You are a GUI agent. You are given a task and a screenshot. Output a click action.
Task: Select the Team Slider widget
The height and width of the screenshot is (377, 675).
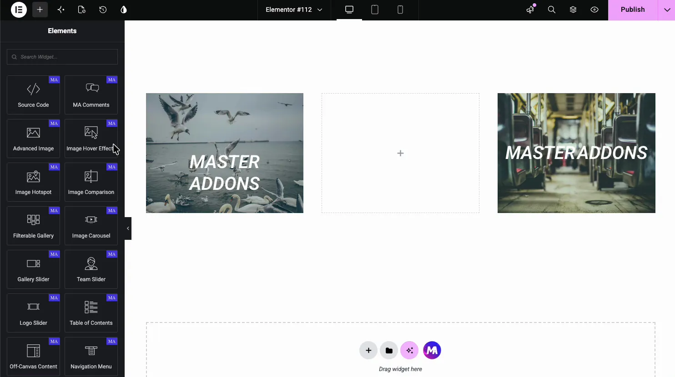tap(91, 269)
